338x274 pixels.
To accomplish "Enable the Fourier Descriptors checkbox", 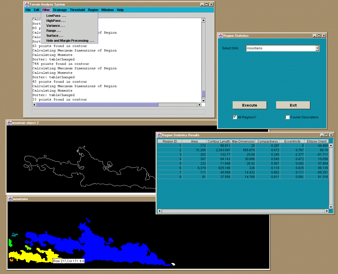I will pyautogui.click(x=287, y=117).
